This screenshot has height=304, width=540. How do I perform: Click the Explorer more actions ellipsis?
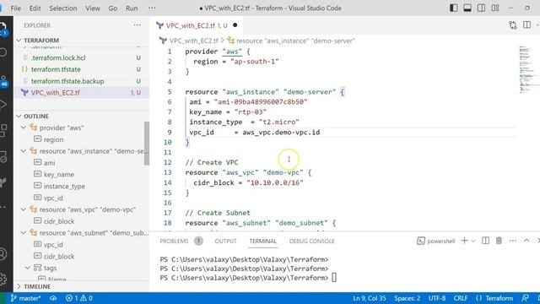(x=137, y=25)
